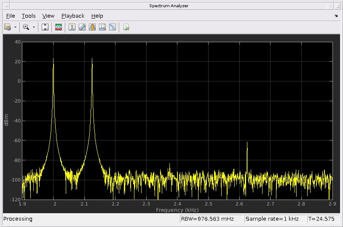Click the 2.9 x-axis tick label
Screen dimensions: 343x227
(x=332, y=204)
